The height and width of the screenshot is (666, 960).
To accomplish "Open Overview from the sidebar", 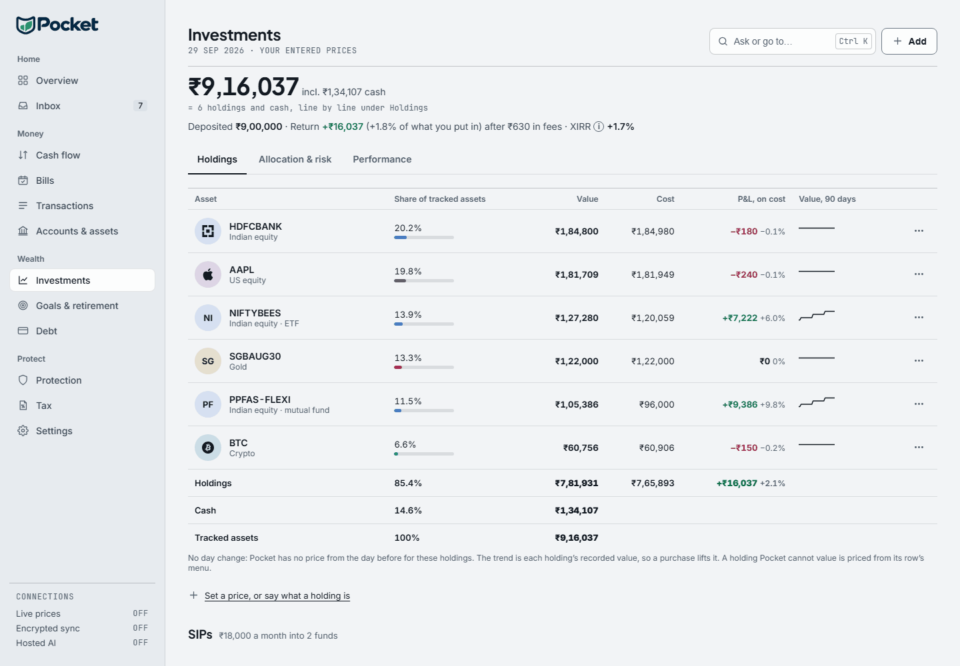I will coord(82,81).
